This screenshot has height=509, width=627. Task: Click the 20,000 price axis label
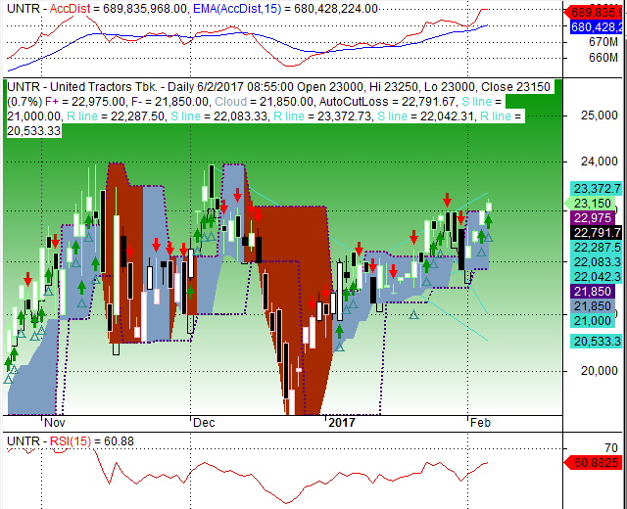[x=599, y=371]
